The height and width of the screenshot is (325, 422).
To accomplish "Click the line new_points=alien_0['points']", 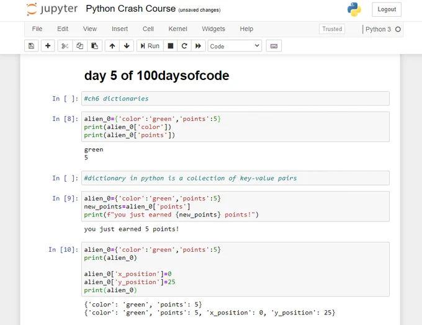I will pyautogui.click(x=137, y=207).
